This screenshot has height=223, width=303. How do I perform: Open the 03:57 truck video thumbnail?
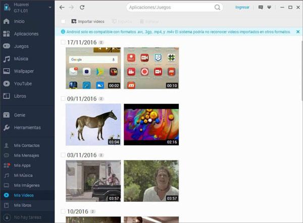point(93,181)
